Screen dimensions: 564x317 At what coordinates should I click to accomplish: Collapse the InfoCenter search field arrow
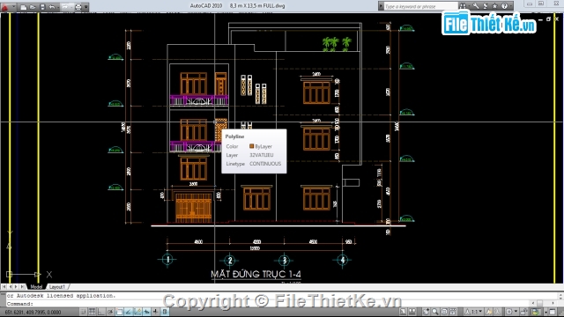pos(381,6)
